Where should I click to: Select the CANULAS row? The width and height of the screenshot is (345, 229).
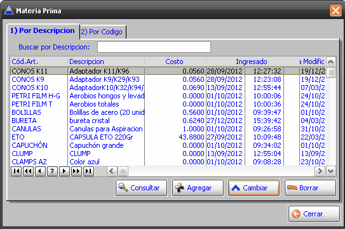(168, 129)
